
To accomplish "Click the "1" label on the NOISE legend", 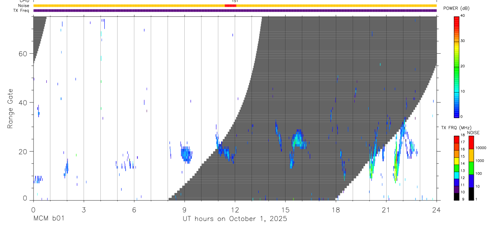I will click(x=477, y=199).
